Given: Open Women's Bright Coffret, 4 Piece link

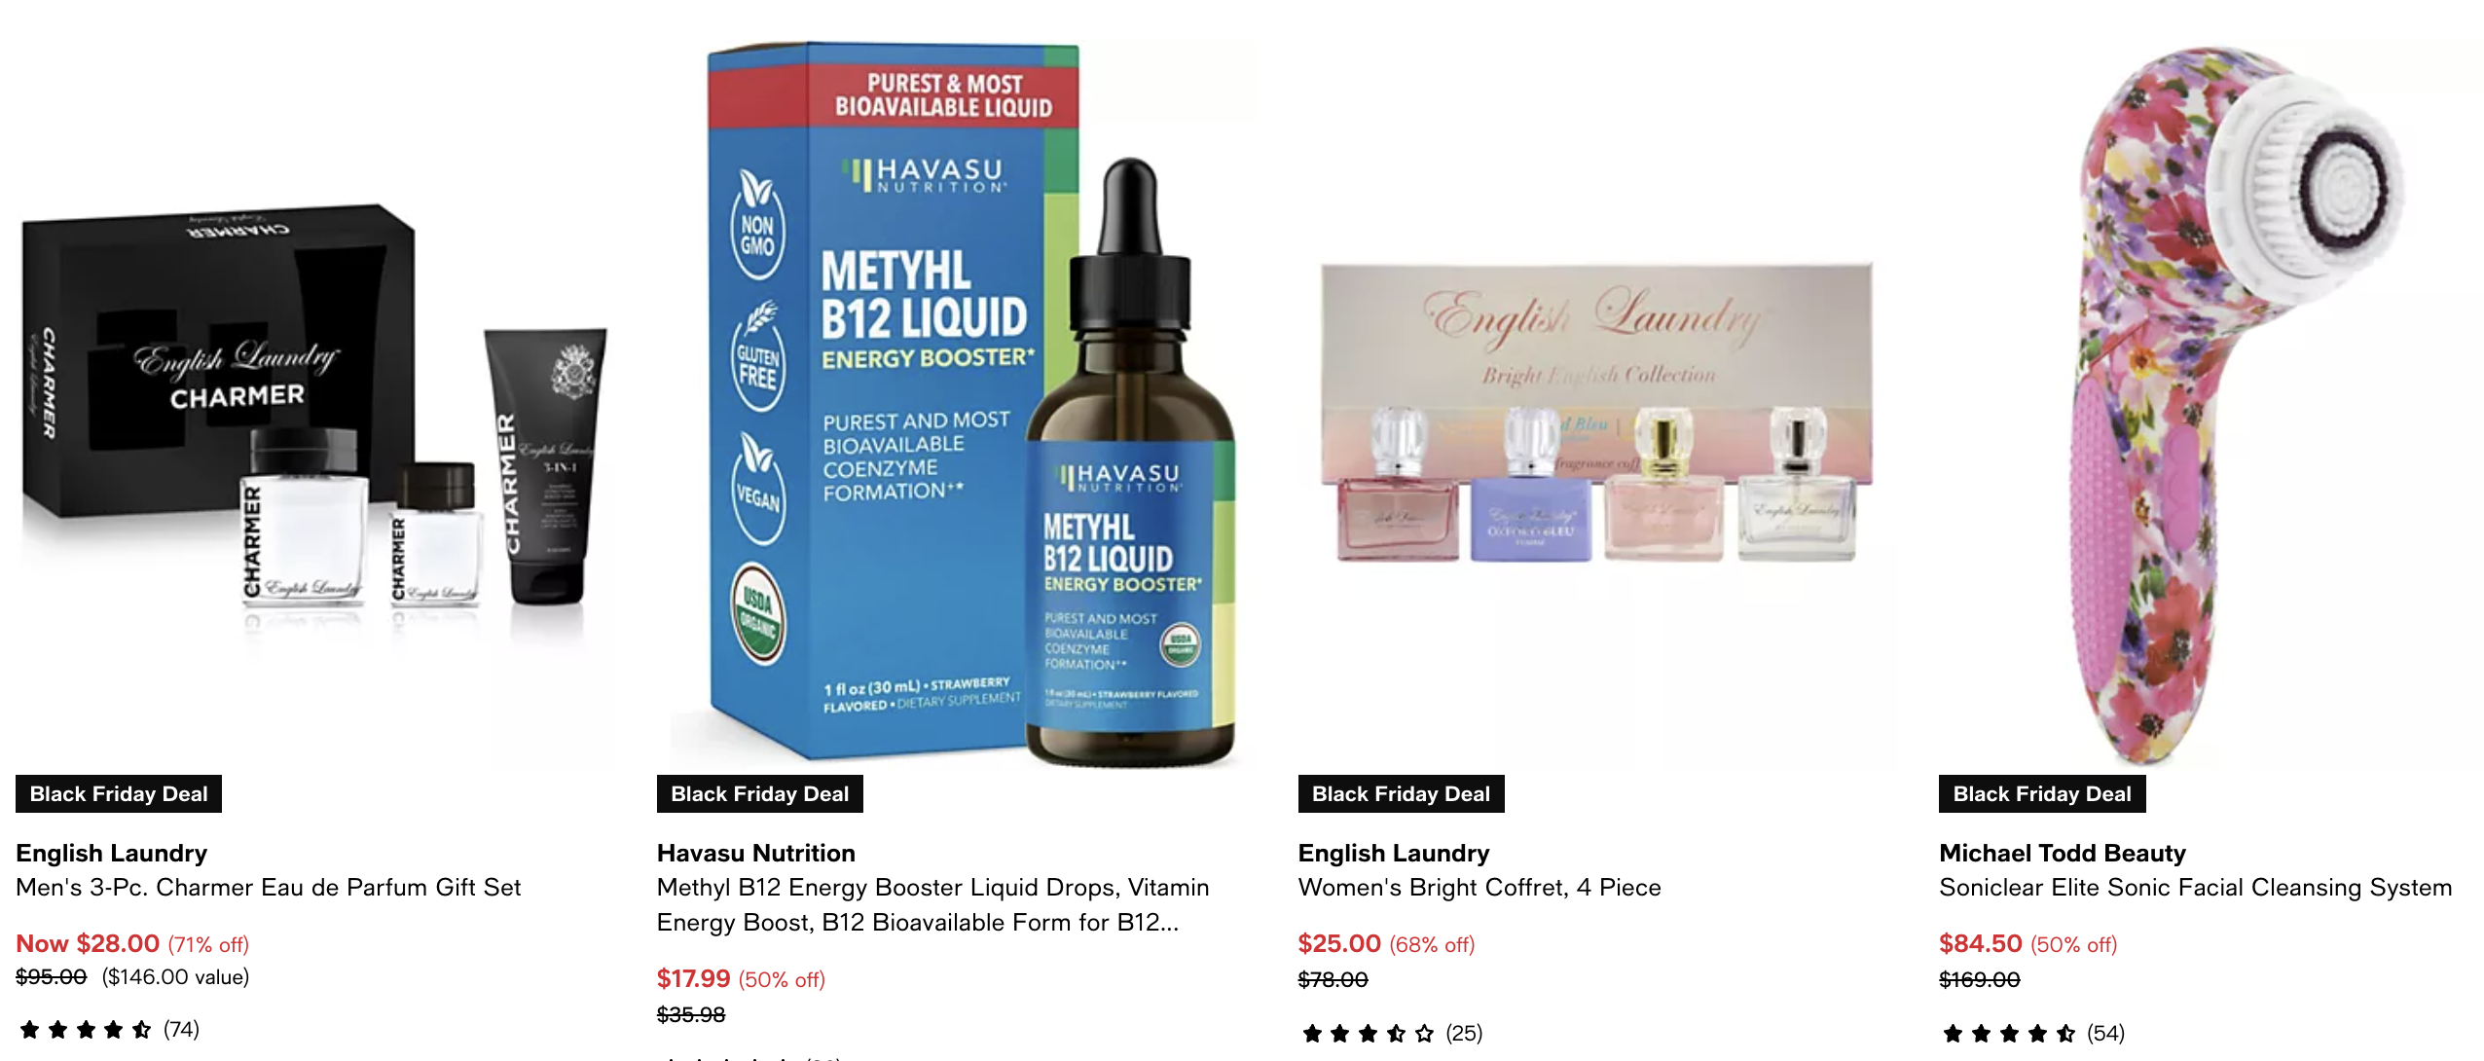Looking at the screenshot, I should [x=1479, y=888].
